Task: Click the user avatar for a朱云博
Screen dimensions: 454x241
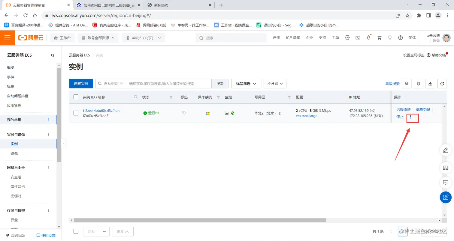Action: click(x=446, y=38)
